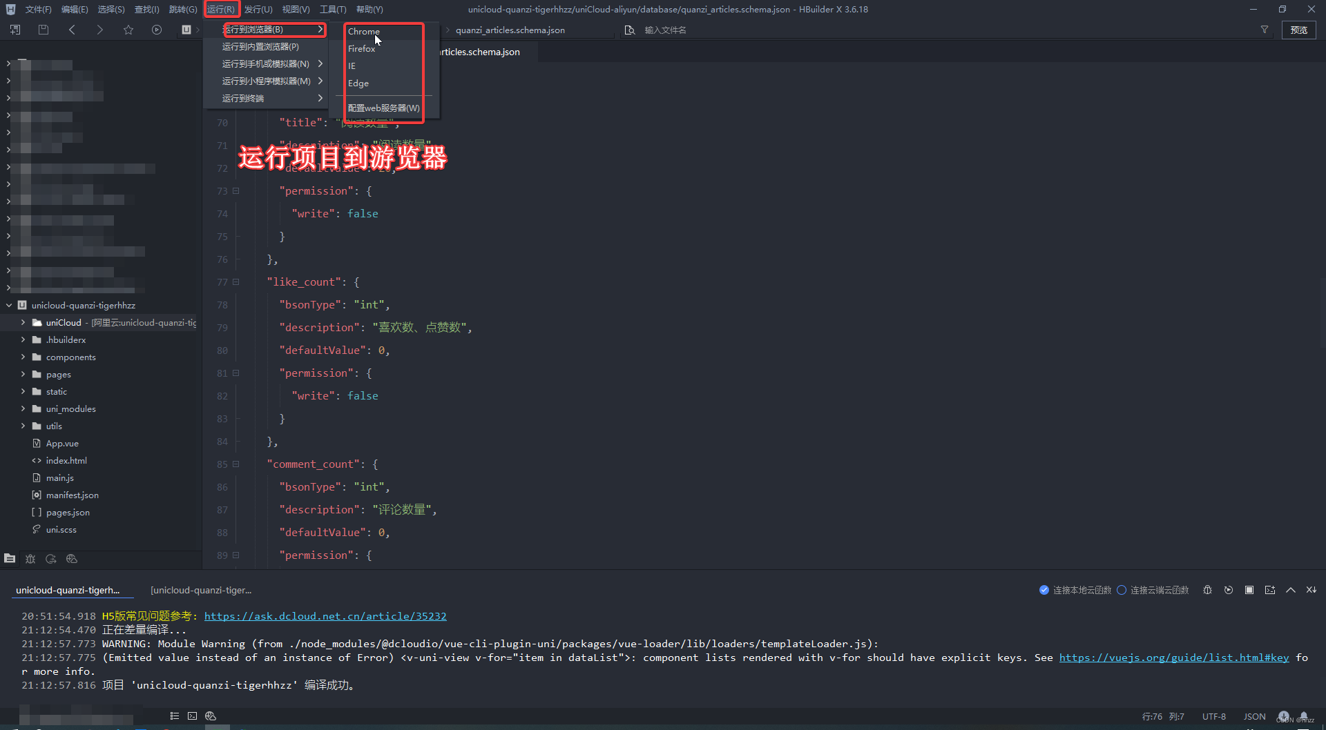Expand the static folder
1326x730 pixels.
(23, 391)
